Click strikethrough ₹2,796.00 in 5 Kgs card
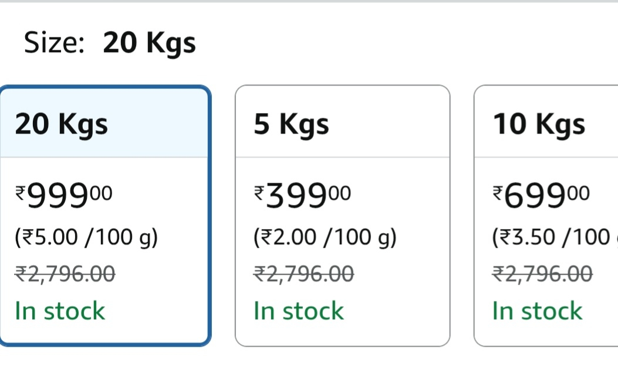This screenshot has height=369, width=618. click(304, 273)
